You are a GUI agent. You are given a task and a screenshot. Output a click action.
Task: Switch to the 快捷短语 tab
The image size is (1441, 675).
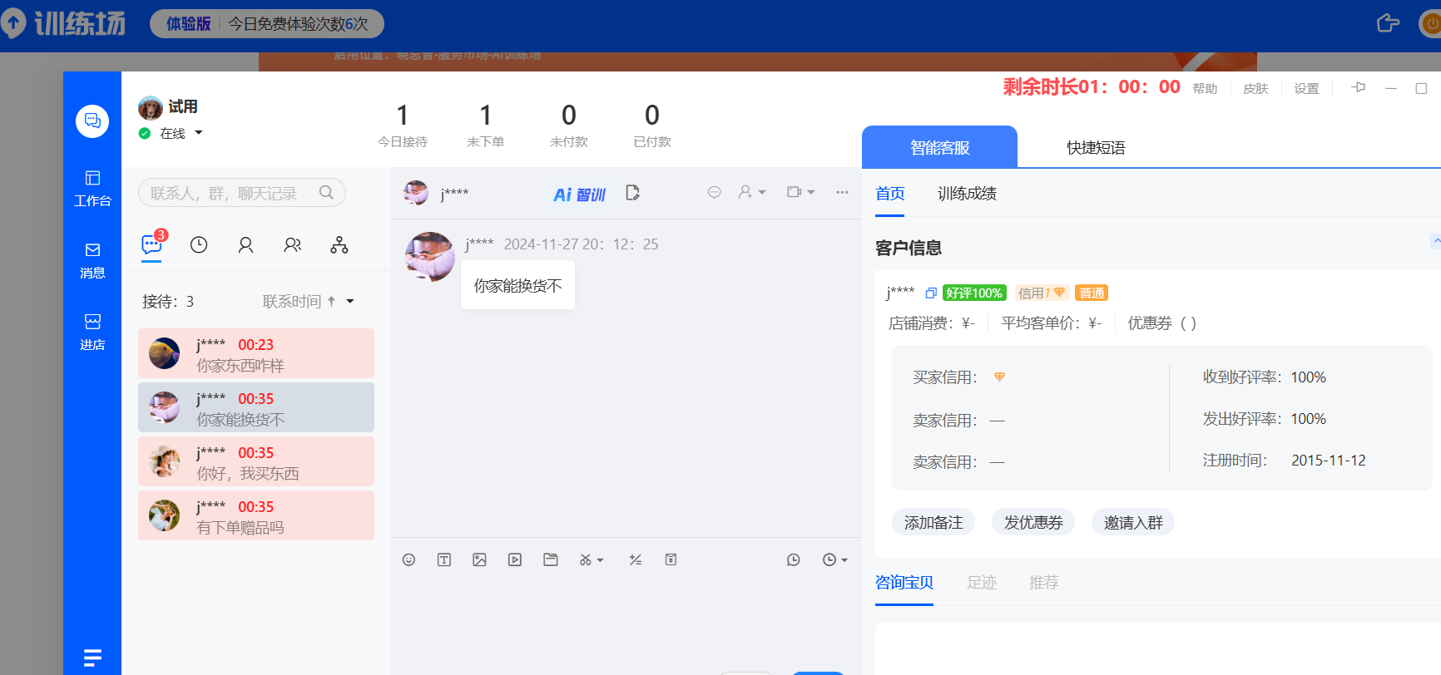1096,147
